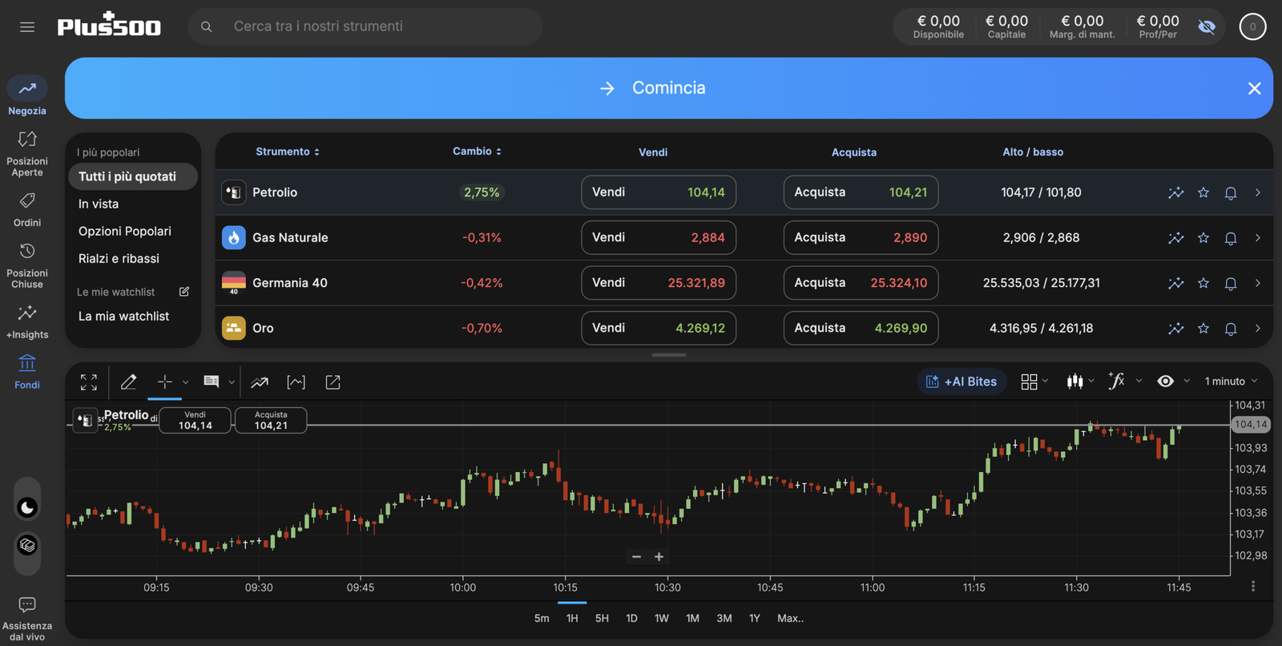The image size is (1282, 646).
Task: Show Opzioni Popolari list
Action: point(125,231)
